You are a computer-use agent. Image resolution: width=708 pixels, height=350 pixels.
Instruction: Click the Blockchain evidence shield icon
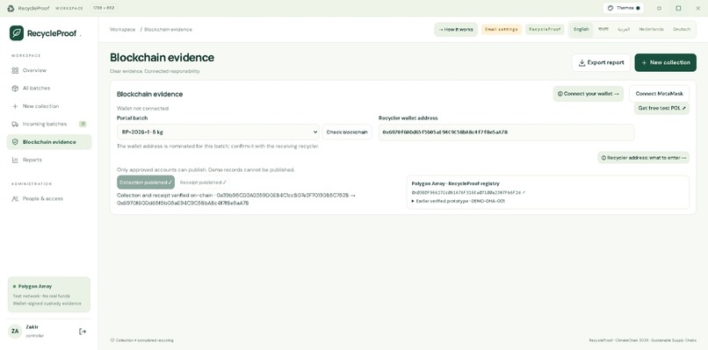point(15,142)
